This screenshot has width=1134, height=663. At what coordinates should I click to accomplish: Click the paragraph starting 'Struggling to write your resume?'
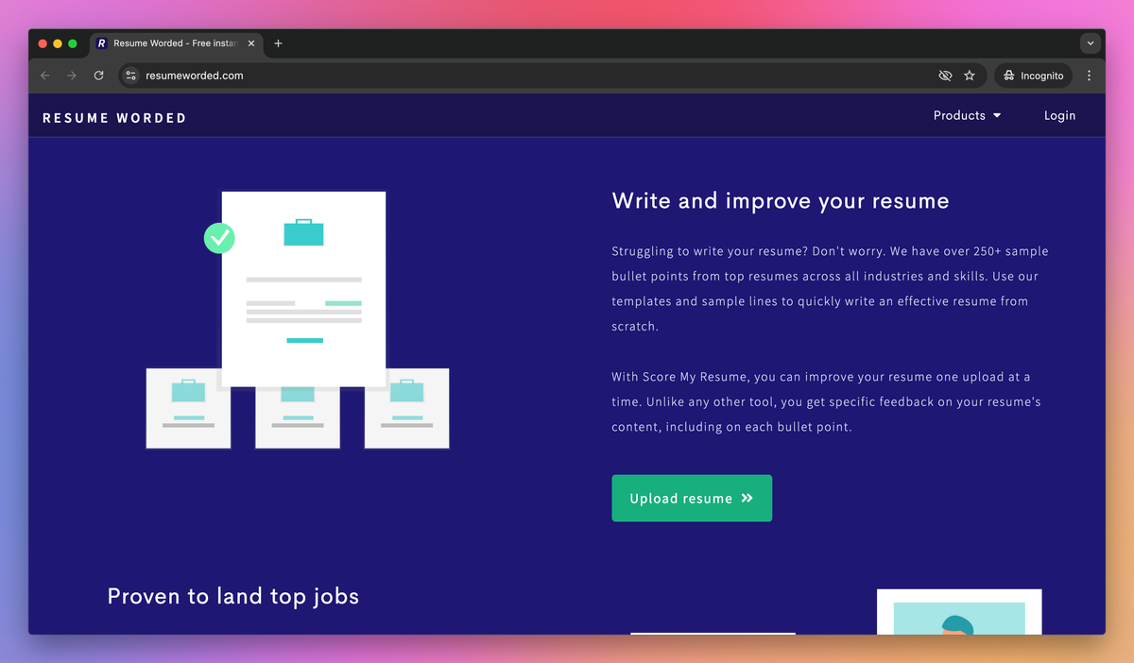(x=830, y=288)
